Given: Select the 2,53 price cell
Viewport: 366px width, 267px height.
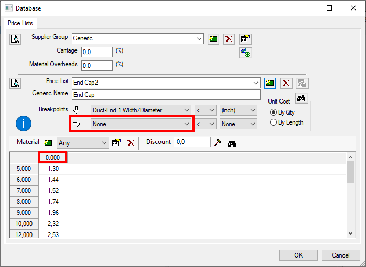Looking at the screenshot, I should point(53,234).
